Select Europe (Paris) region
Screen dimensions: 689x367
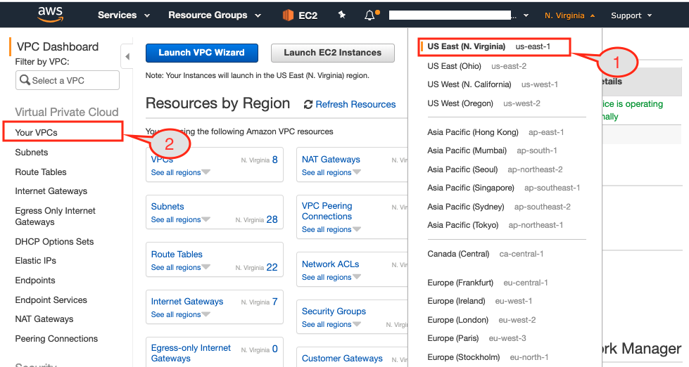476,338
